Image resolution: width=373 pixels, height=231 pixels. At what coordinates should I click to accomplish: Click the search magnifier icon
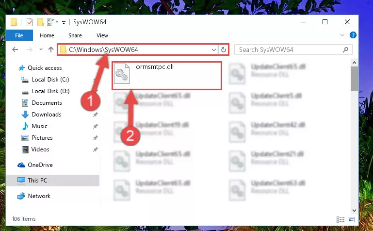click(x=345, y=49)
